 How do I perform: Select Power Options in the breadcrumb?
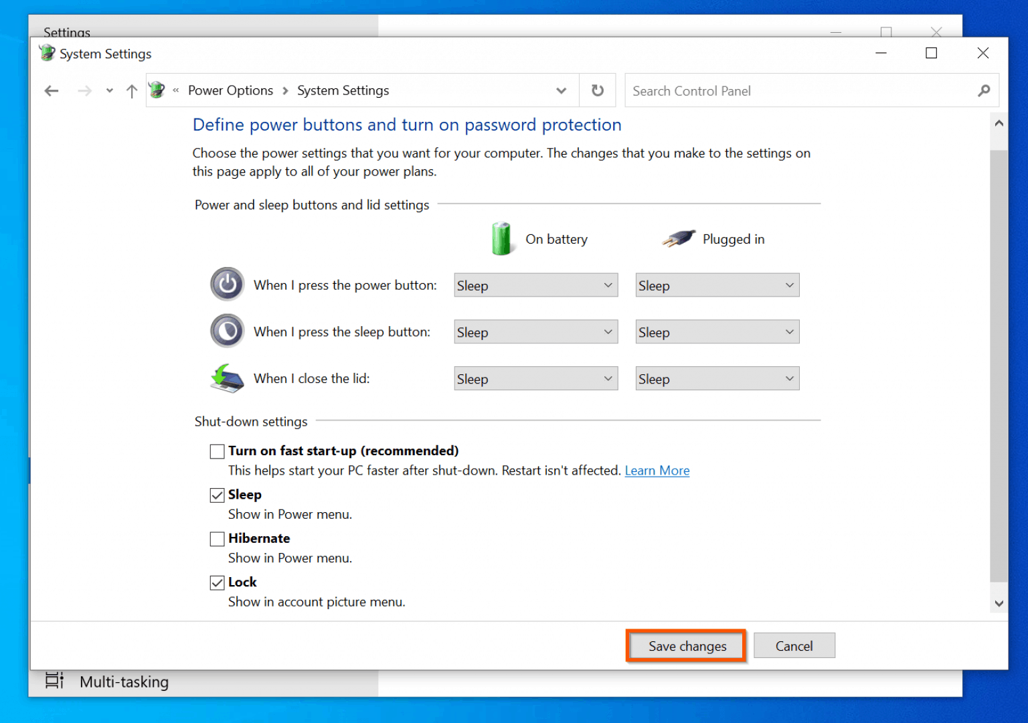tap(230, 90)
